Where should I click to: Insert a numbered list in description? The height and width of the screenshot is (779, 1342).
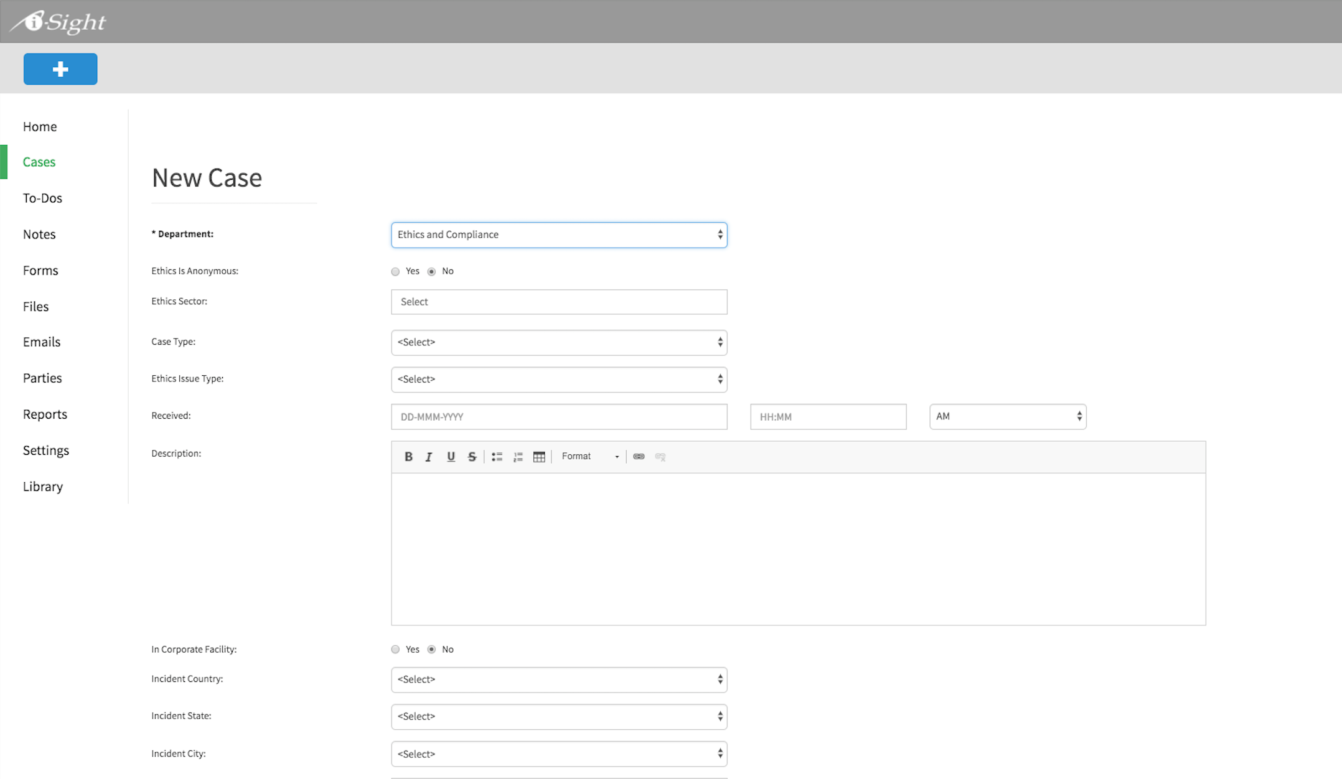pyautogui.click(x=518, y=457)
